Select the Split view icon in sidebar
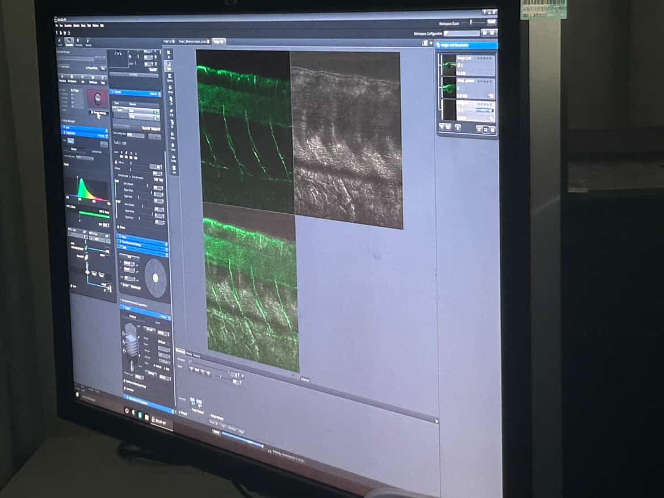This screenshot has height=498, width=664. (x=169, y=67)
